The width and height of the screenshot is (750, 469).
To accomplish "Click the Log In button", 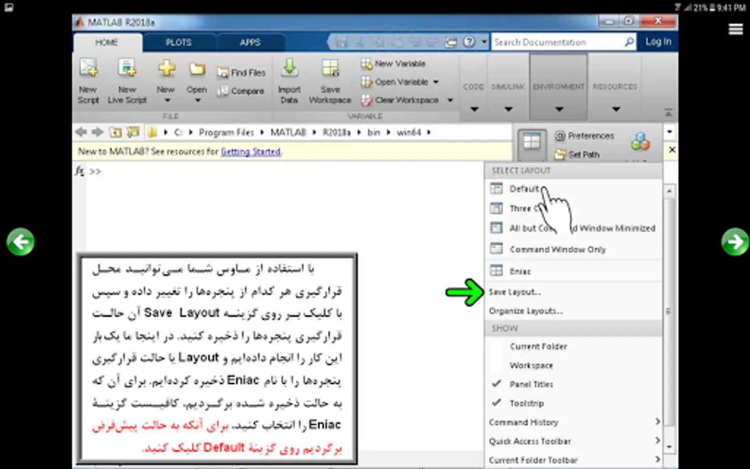I will coord(658,42).
